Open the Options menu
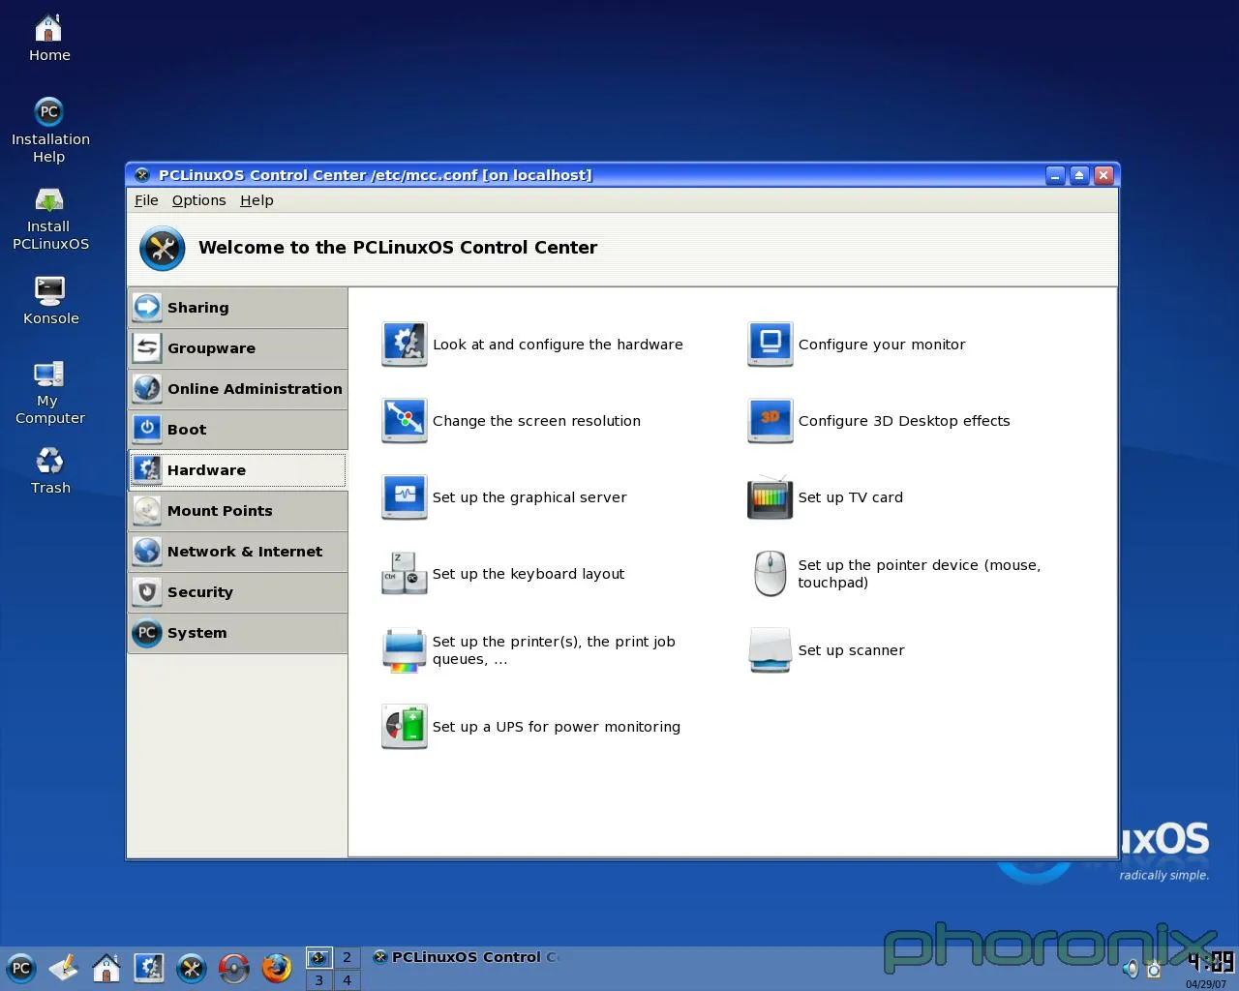This screenshot has height=991, width=1239. click(198, 200)
